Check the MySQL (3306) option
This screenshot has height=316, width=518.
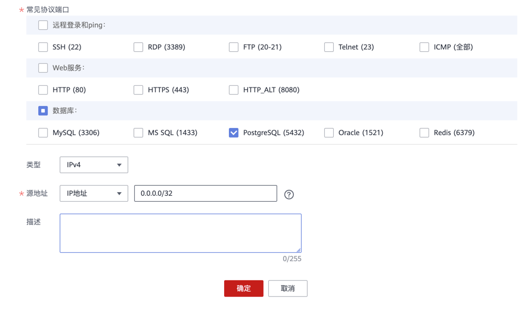pyautogui.click(x=43, y=133)
